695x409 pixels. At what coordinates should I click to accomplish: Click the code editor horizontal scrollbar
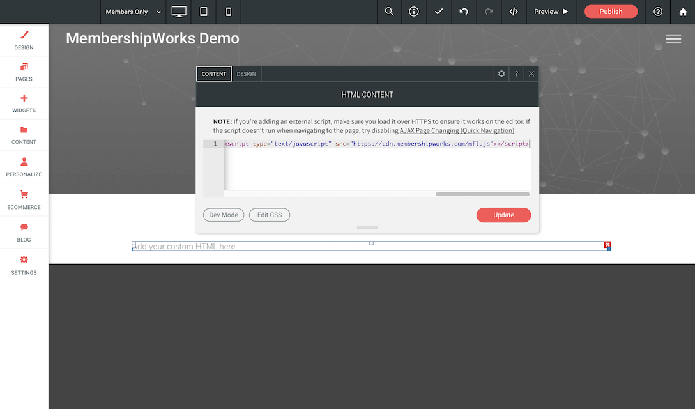tap(483, 194)
